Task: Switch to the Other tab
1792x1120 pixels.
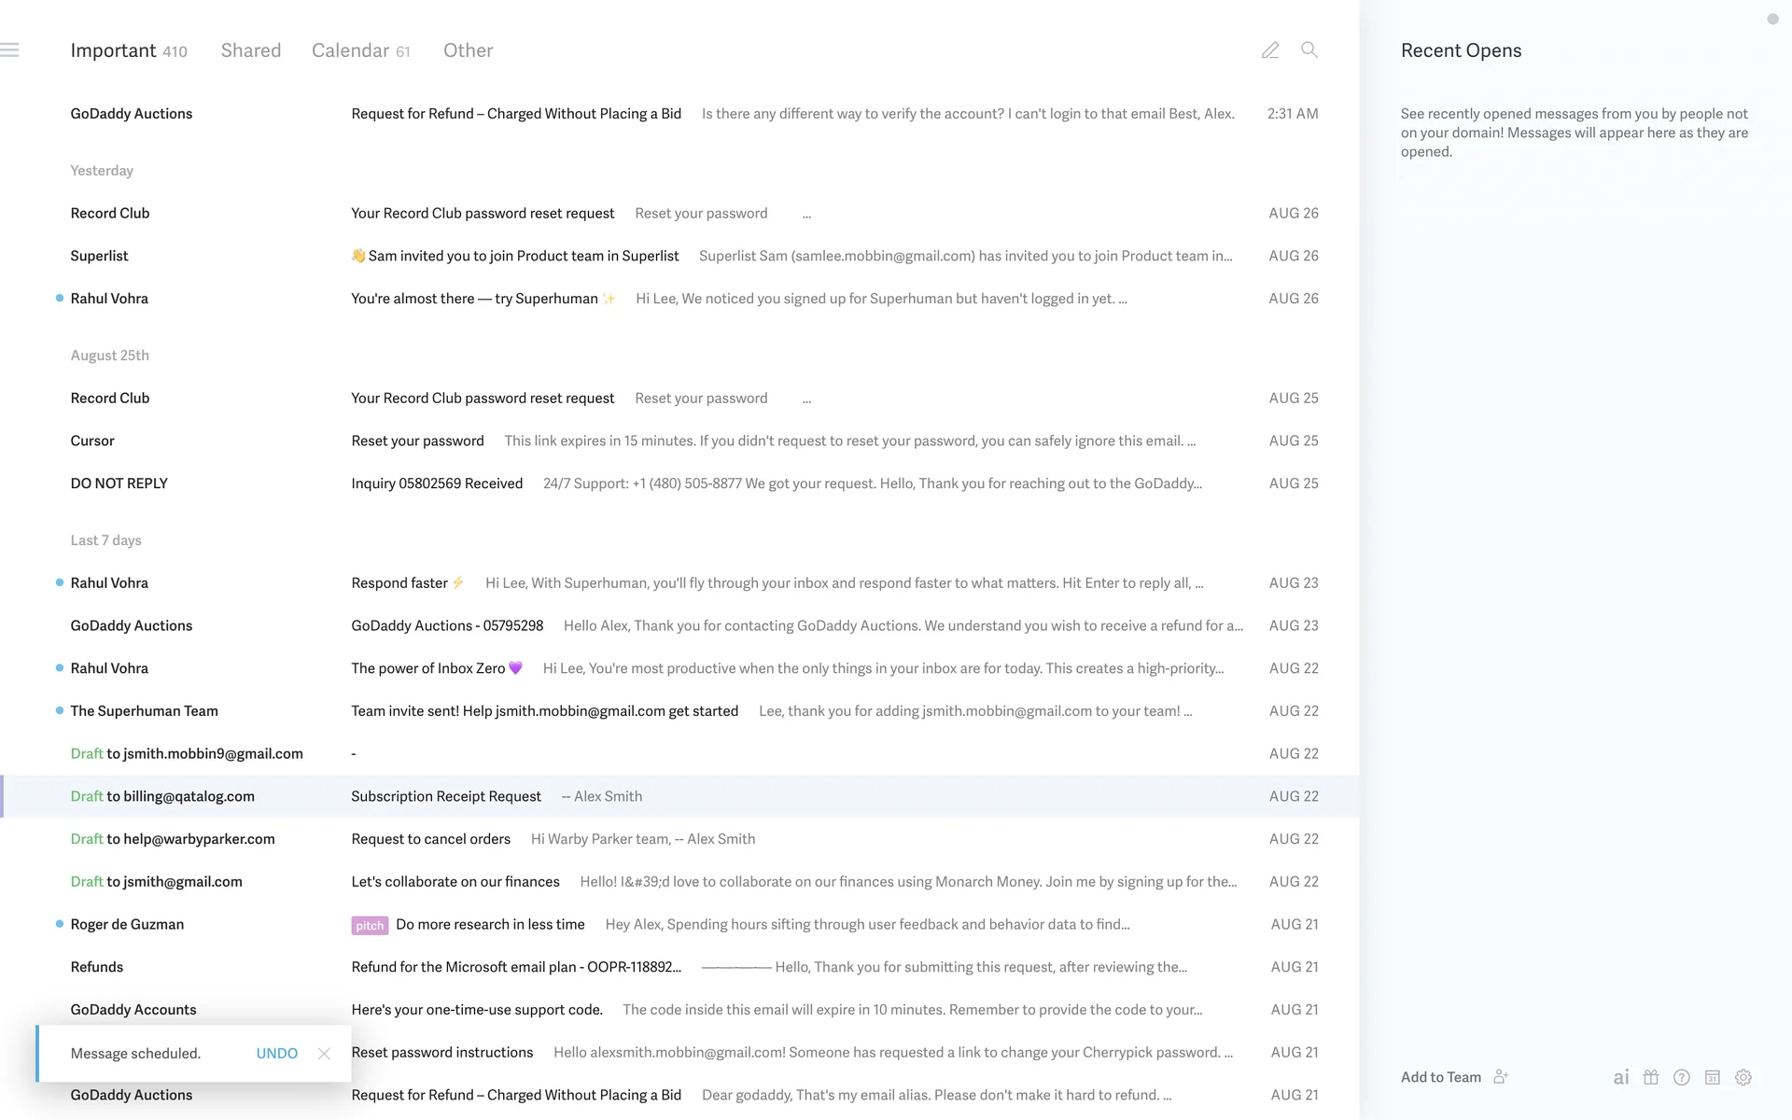Action: point(468,50)
